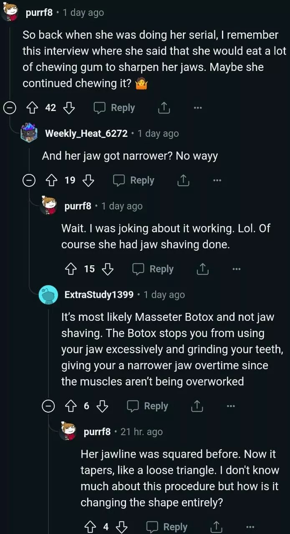
Task: Collapse ExtraStudy1399's comment thread
Action: (49, 406)
